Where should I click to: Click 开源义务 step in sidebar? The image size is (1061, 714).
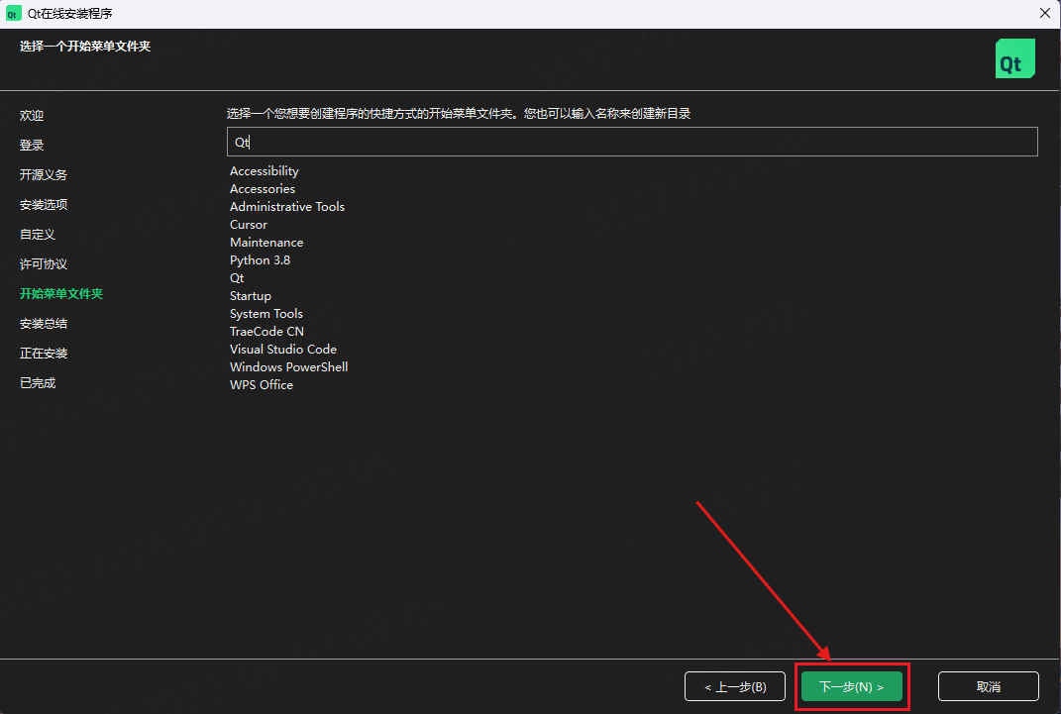pos(44,175)
